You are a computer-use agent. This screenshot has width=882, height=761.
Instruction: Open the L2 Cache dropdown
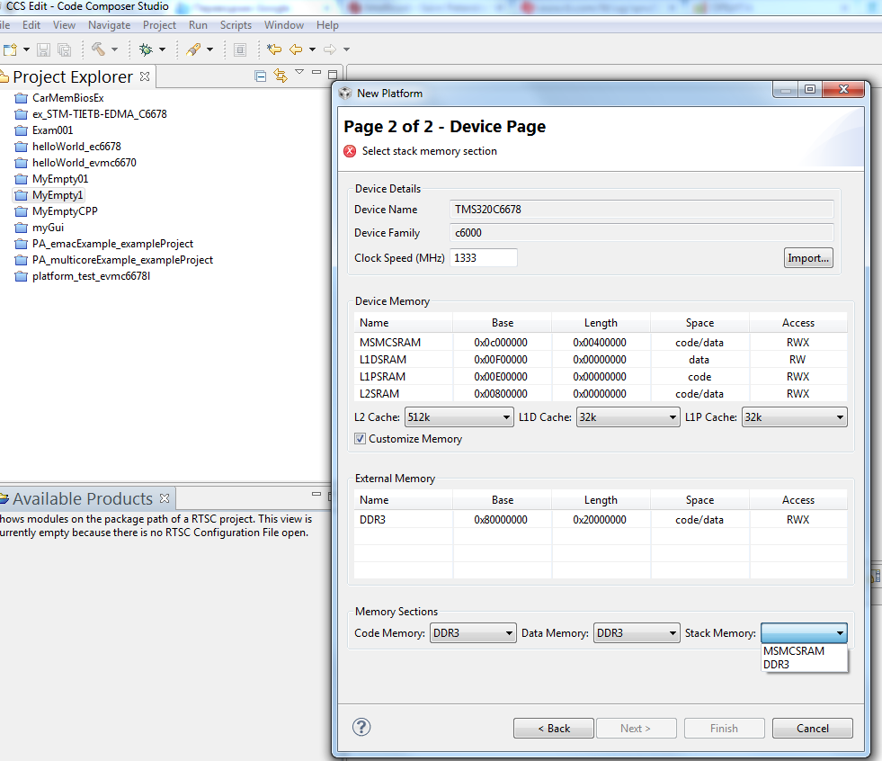click(459, 417)
